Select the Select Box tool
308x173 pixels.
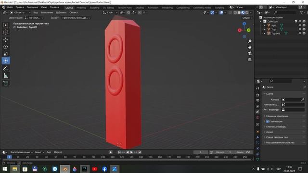tap(5, 25)
